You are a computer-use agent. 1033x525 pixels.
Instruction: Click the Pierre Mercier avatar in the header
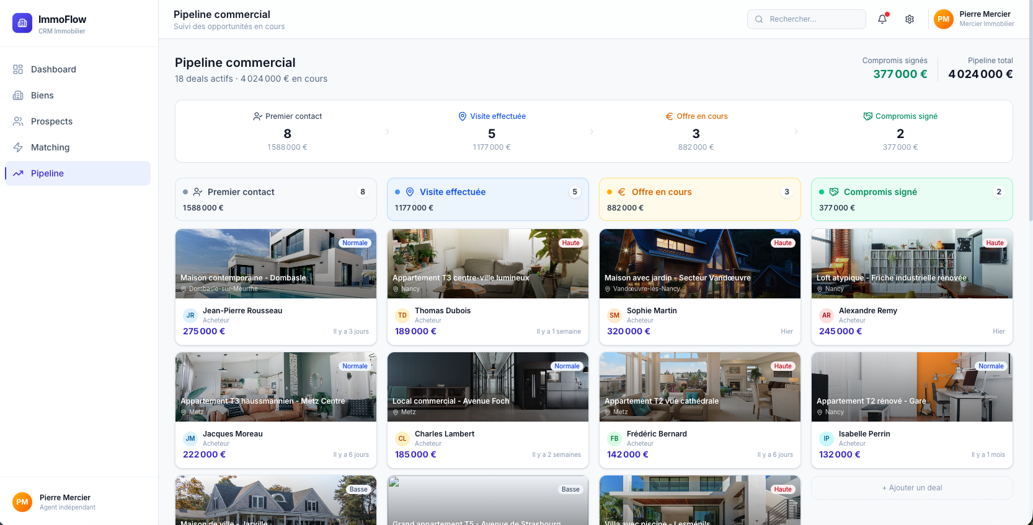pos(943,19)
